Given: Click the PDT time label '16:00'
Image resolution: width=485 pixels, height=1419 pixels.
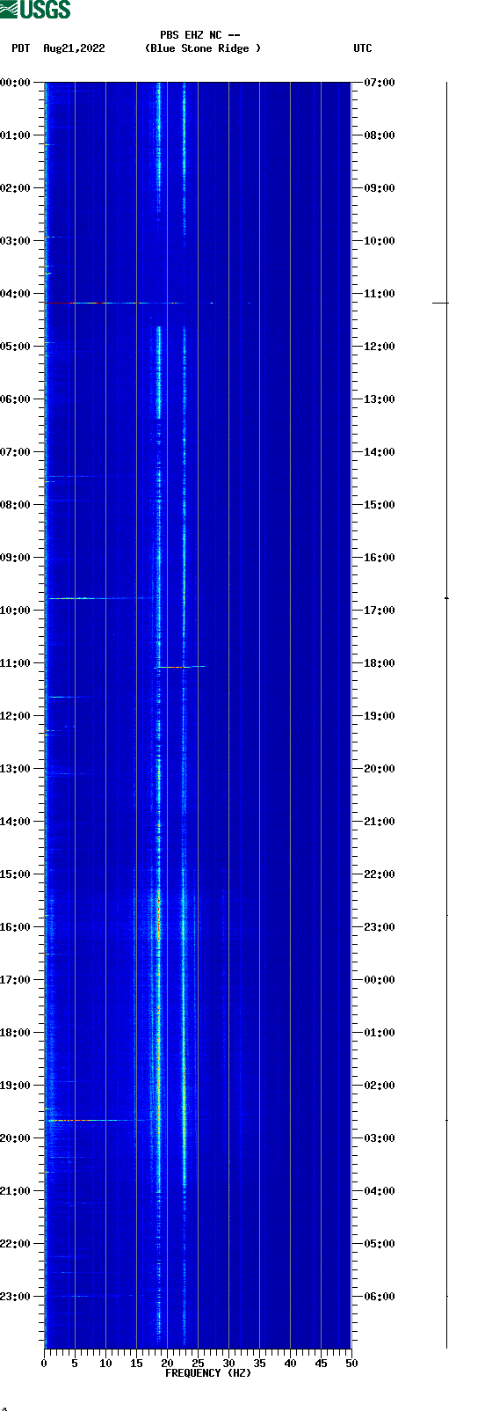Looking at the screenshot, I should pyautogui.click(x=16, y=927).
